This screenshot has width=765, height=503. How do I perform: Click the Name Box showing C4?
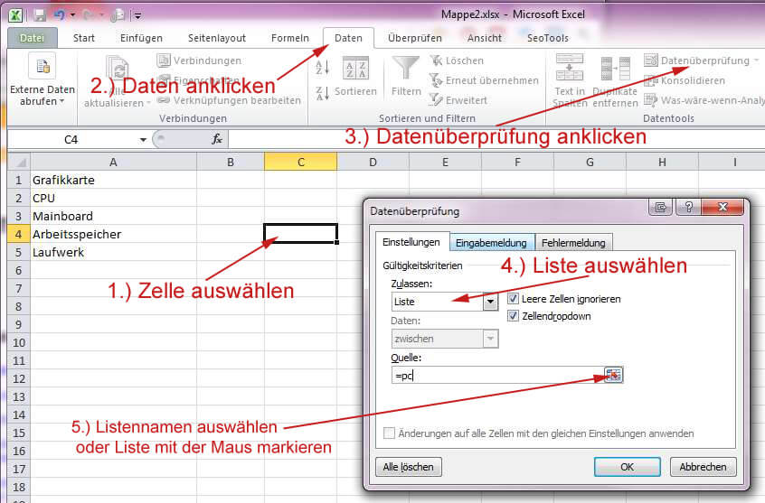(x=71, y=140)
